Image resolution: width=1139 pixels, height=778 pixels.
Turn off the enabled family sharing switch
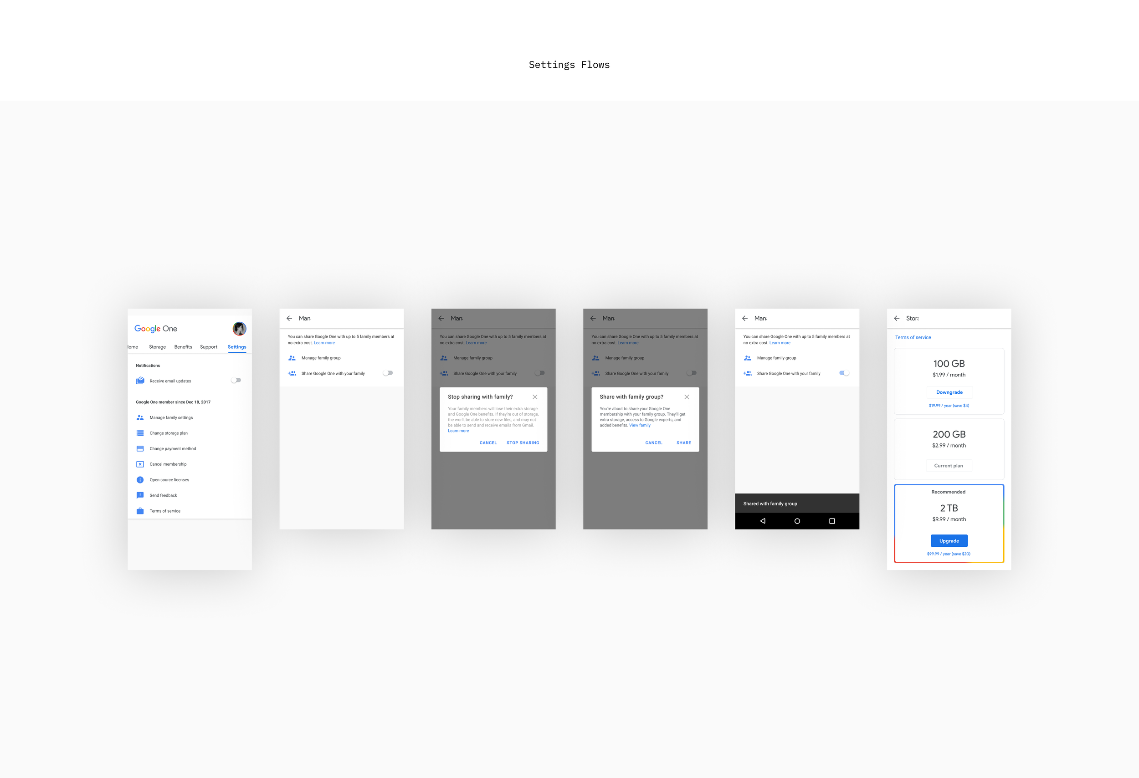coord(844,373)
